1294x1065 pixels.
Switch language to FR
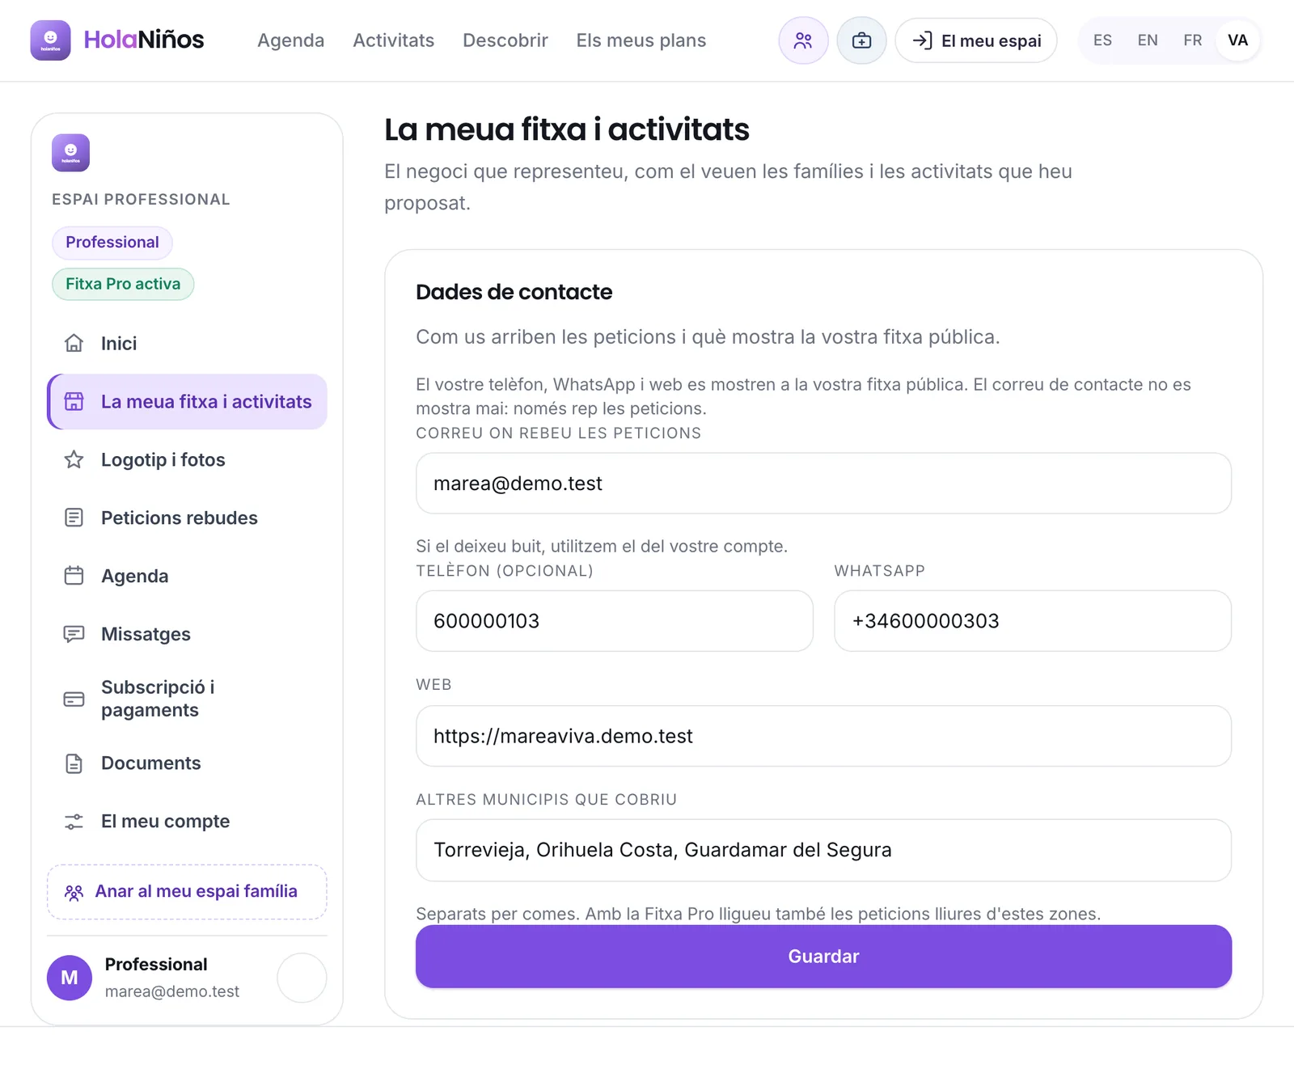(1192, 40)
